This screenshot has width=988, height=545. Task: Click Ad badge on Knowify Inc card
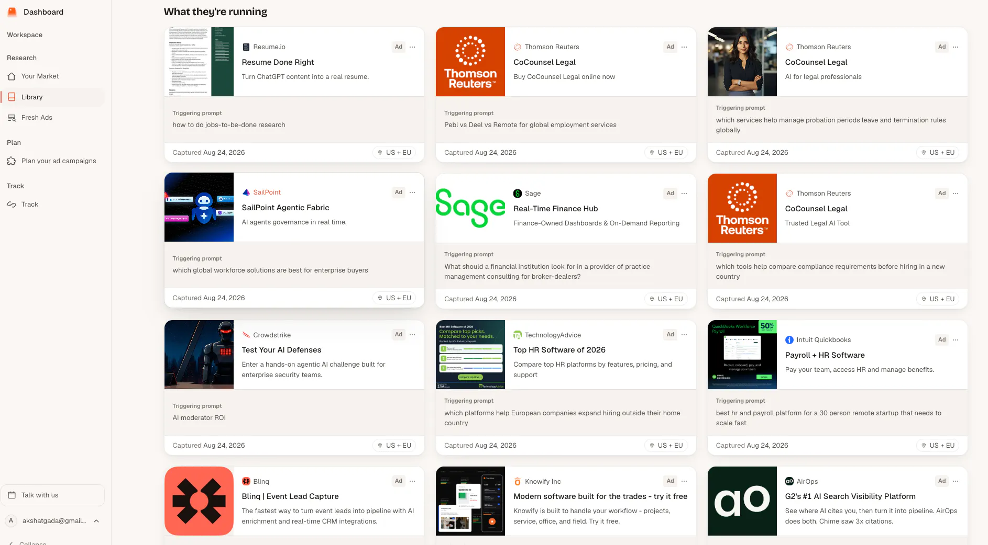click(x=670, y=481)
